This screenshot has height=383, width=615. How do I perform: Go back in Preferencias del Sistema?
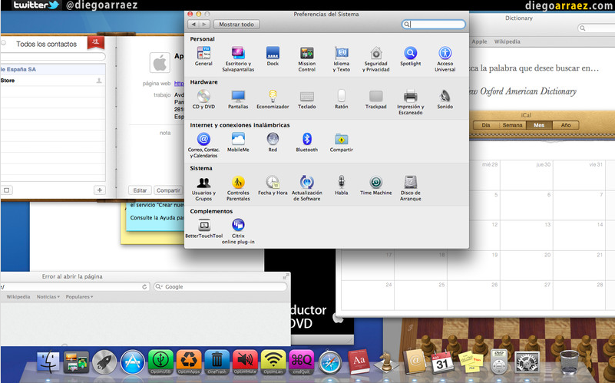point(193,25)
